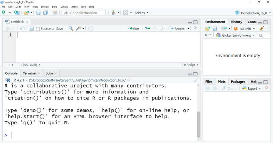Open recent files dropdown arrow

coord(31,13)
